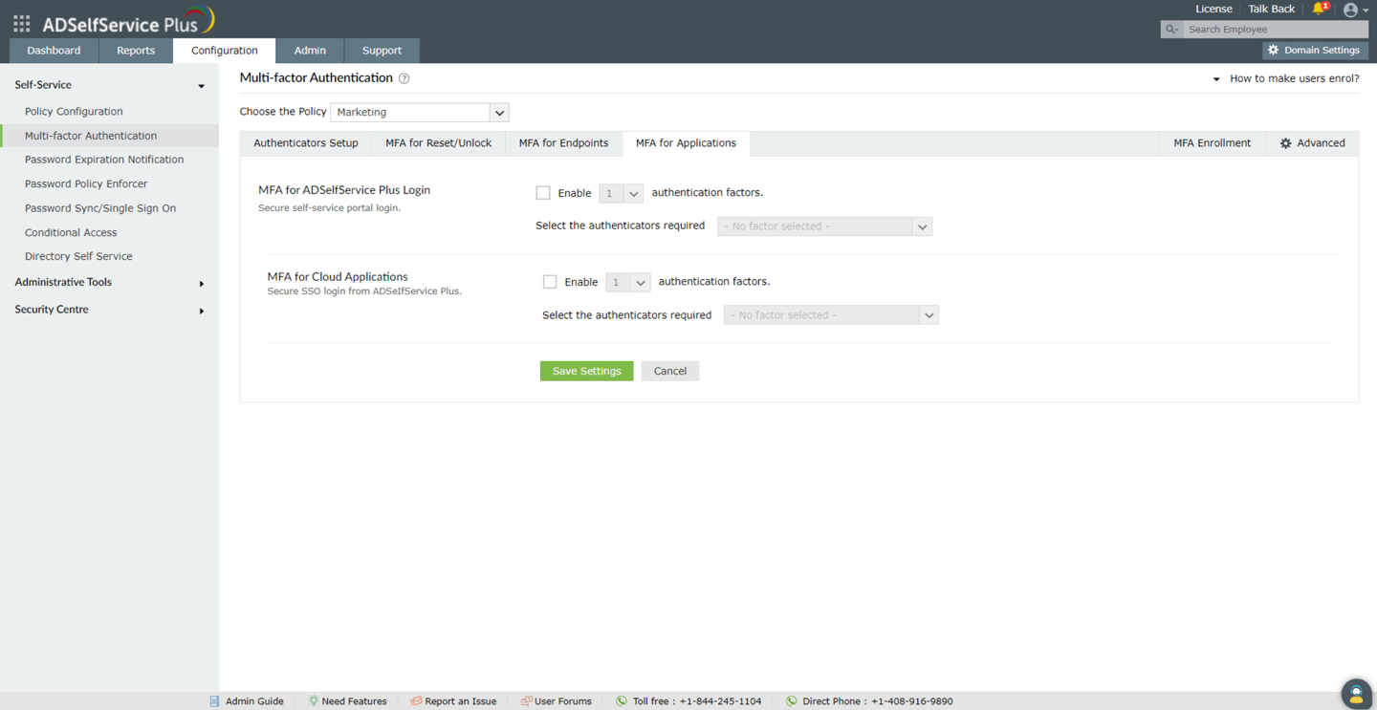The width and height of the screenshot is (1377, 710).
Task: Click the ADSelfService Plus logo
Action: coord(129,21)
